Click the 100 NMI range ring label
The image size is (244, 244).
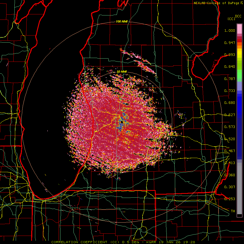pyautogui.click(x=122, y=21)
